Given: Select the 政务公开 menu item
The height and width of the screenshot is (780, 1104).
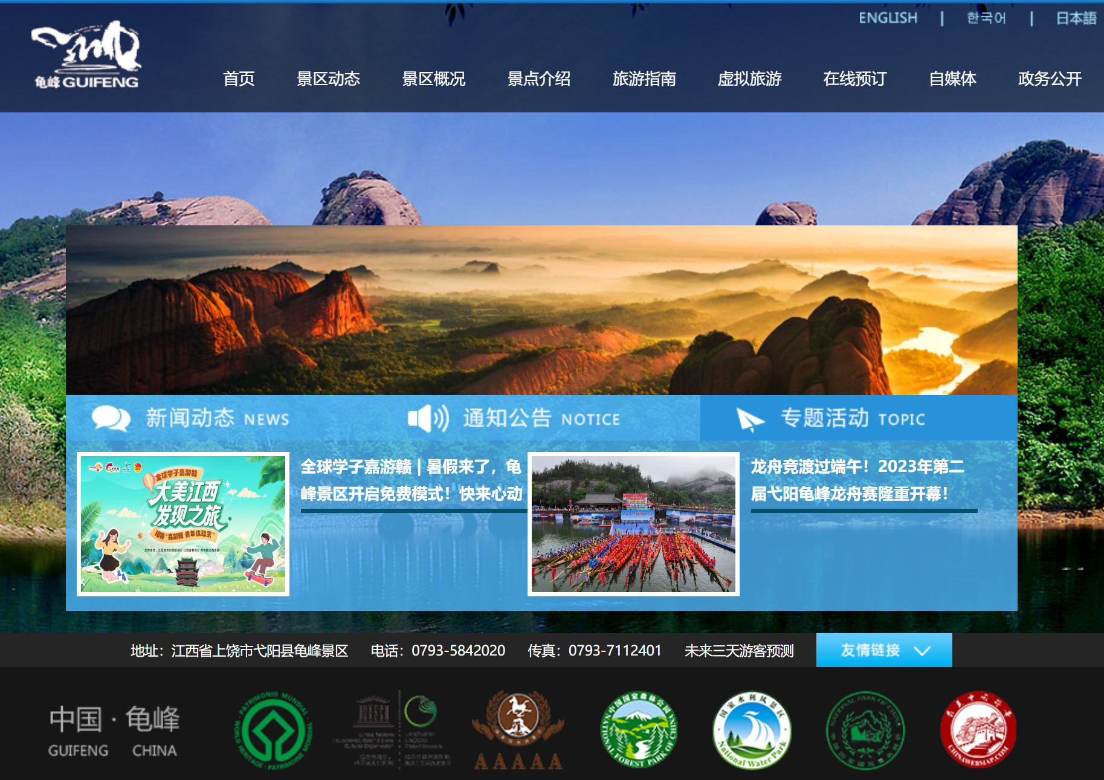Looking at the screenshot, I should click(1049, 79).
